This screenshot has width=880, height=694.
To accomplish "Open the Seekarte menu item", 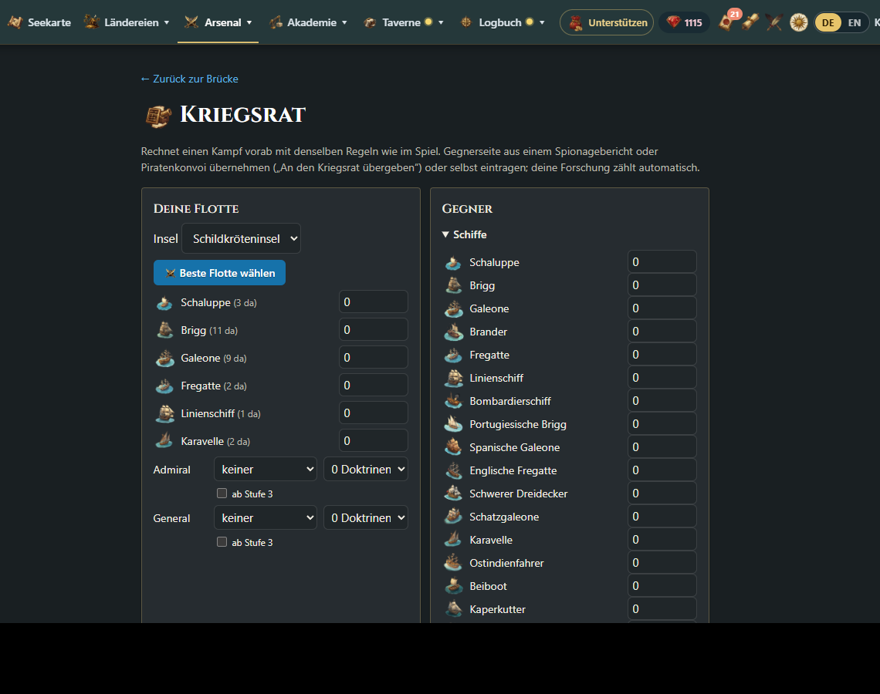I will 39,22.
